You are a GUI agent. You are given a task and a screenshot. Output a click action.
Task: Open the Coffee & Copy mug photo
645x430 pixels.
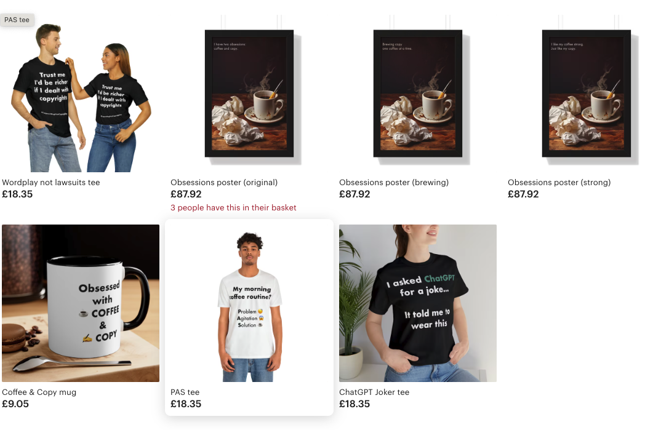(81, 303)
